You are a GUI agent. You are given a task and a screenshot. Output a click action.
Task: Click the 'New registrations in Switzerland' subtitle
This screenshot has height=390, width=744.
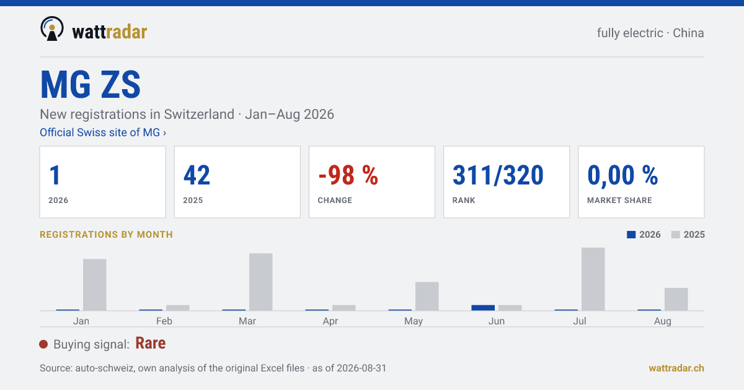pyautogui.click(x=187, y=114)
